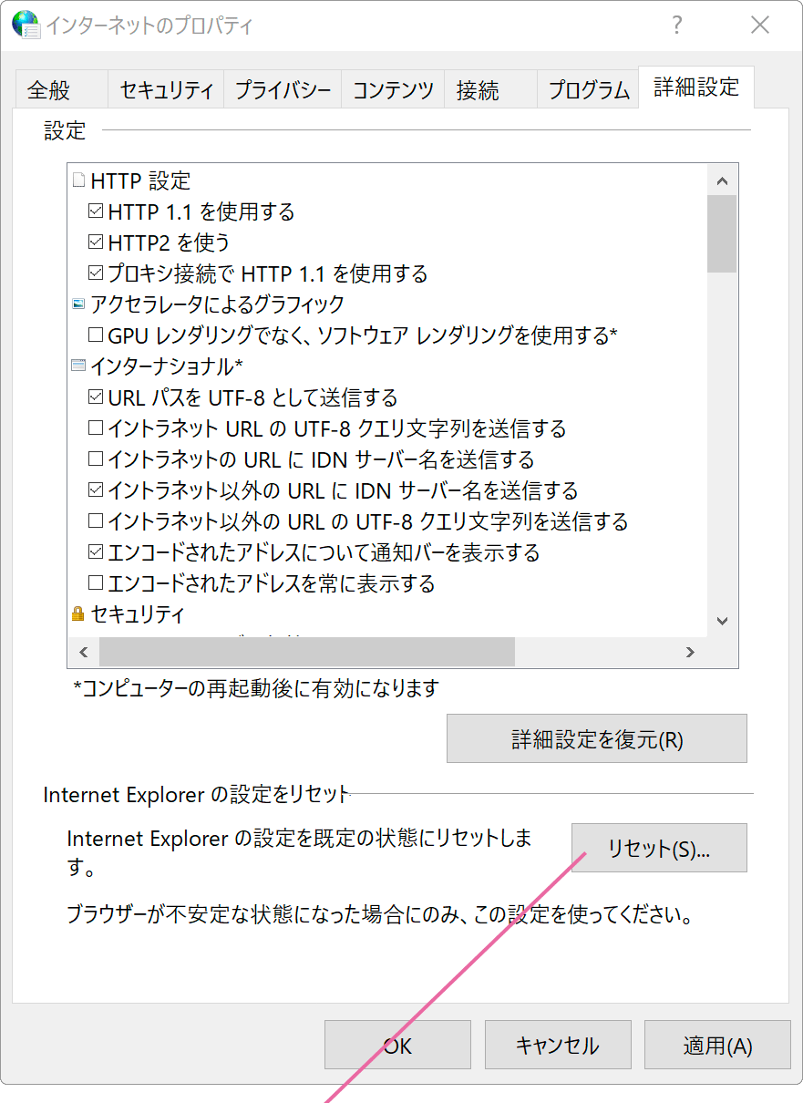803x1103 pixels.
Task: Click the ? help button in title bar
Action: point(677,25)
